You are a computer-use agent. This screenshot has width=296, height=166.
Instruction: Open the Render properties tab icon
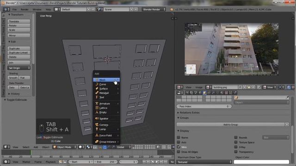click(187, 93)
